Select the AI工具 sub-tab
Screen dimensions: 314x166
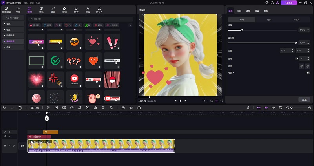coord(296,19)
